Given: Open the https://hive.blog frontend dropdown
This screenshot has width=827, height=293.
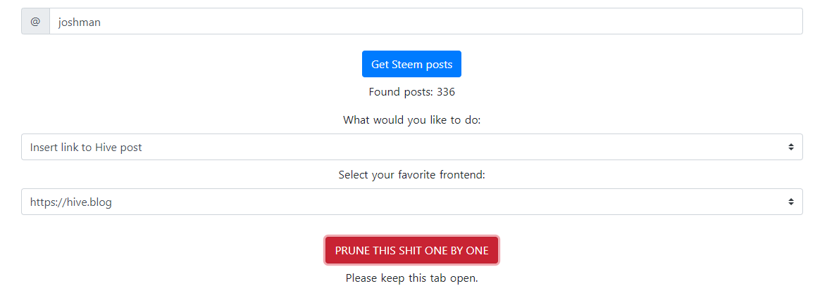Looking at the screenshot, I should point(412,202).
